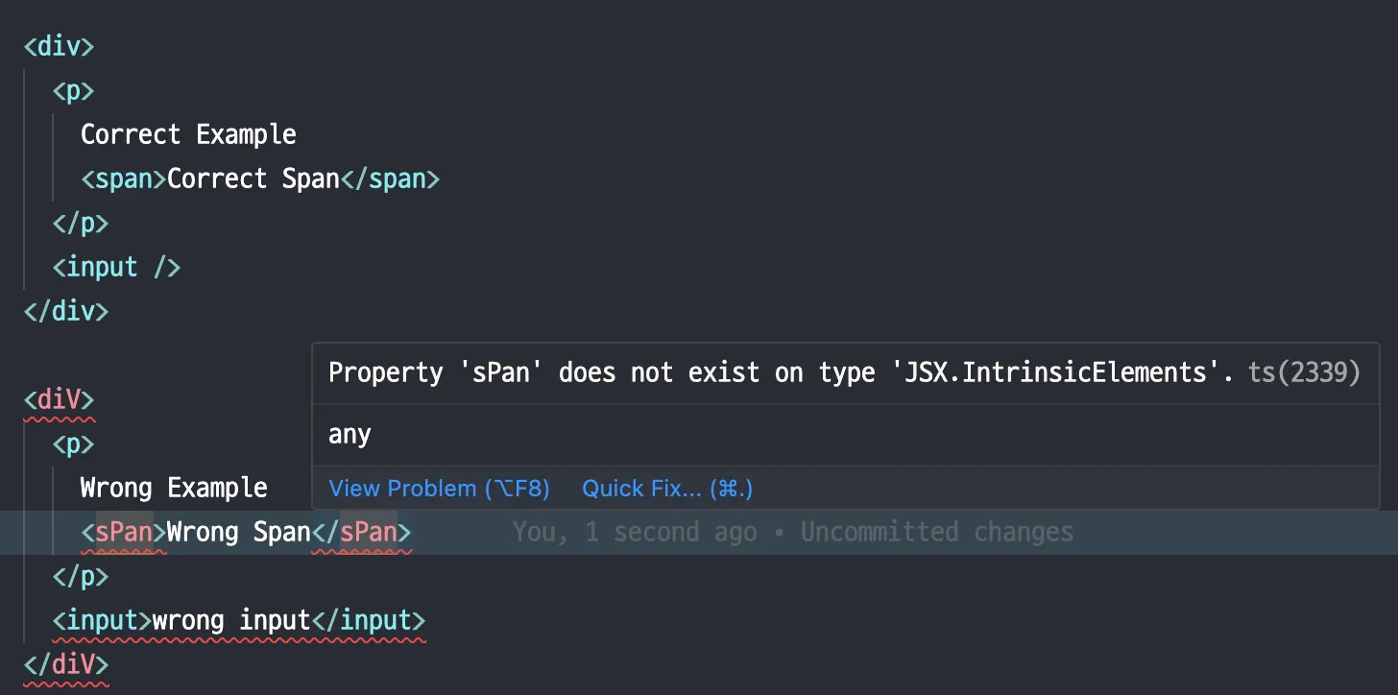Click the 'Wrong Span' text
Image resolution: width=1398 pixels, height=695 pixels.
[239, 532]
